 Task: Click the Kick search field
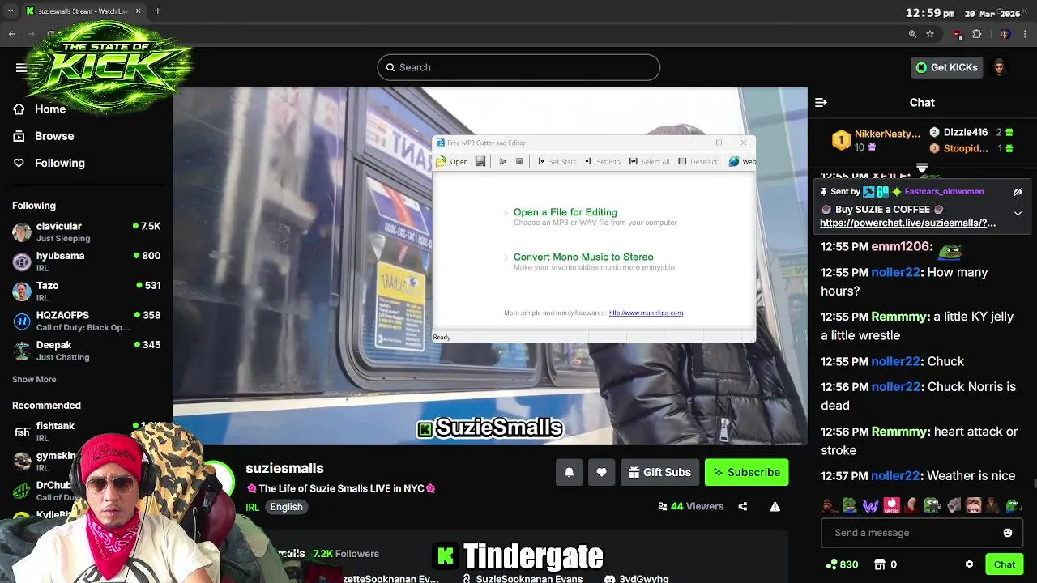518,67
